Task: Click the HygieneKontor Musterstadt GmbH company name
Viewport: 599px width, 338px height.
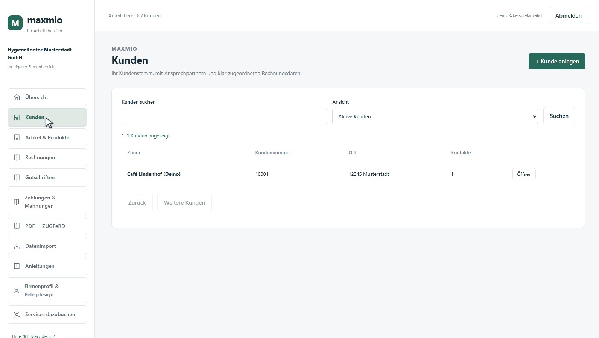Action: (40, 53)
